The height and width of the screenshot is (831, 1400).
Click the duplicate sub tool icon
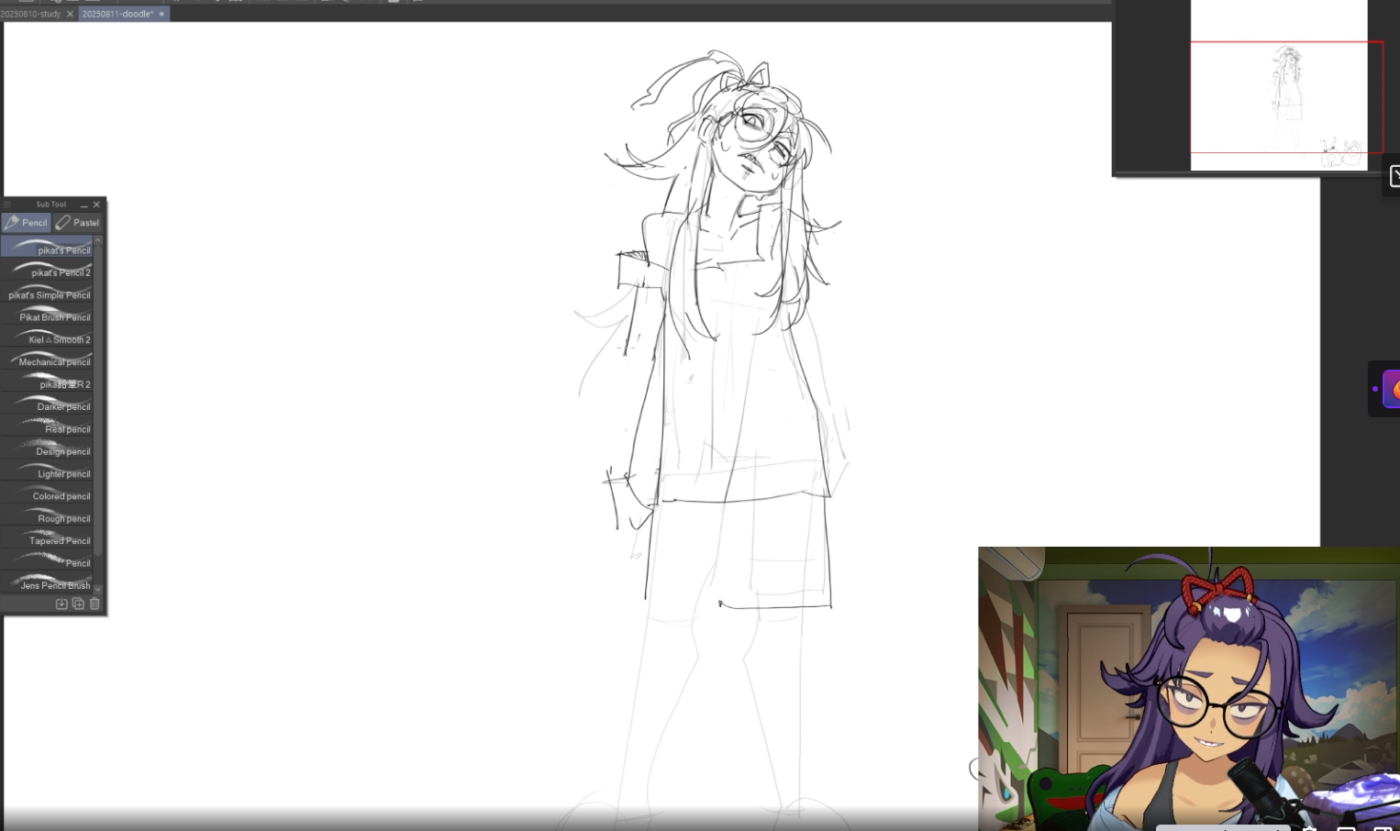[x=78, y=604]
